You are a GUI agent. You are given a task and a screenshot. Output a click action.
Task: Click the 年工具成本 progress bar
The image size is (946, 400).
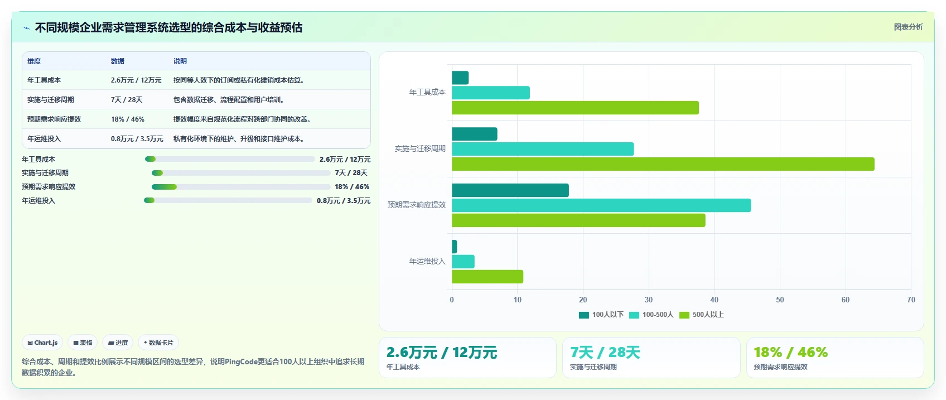230,159
